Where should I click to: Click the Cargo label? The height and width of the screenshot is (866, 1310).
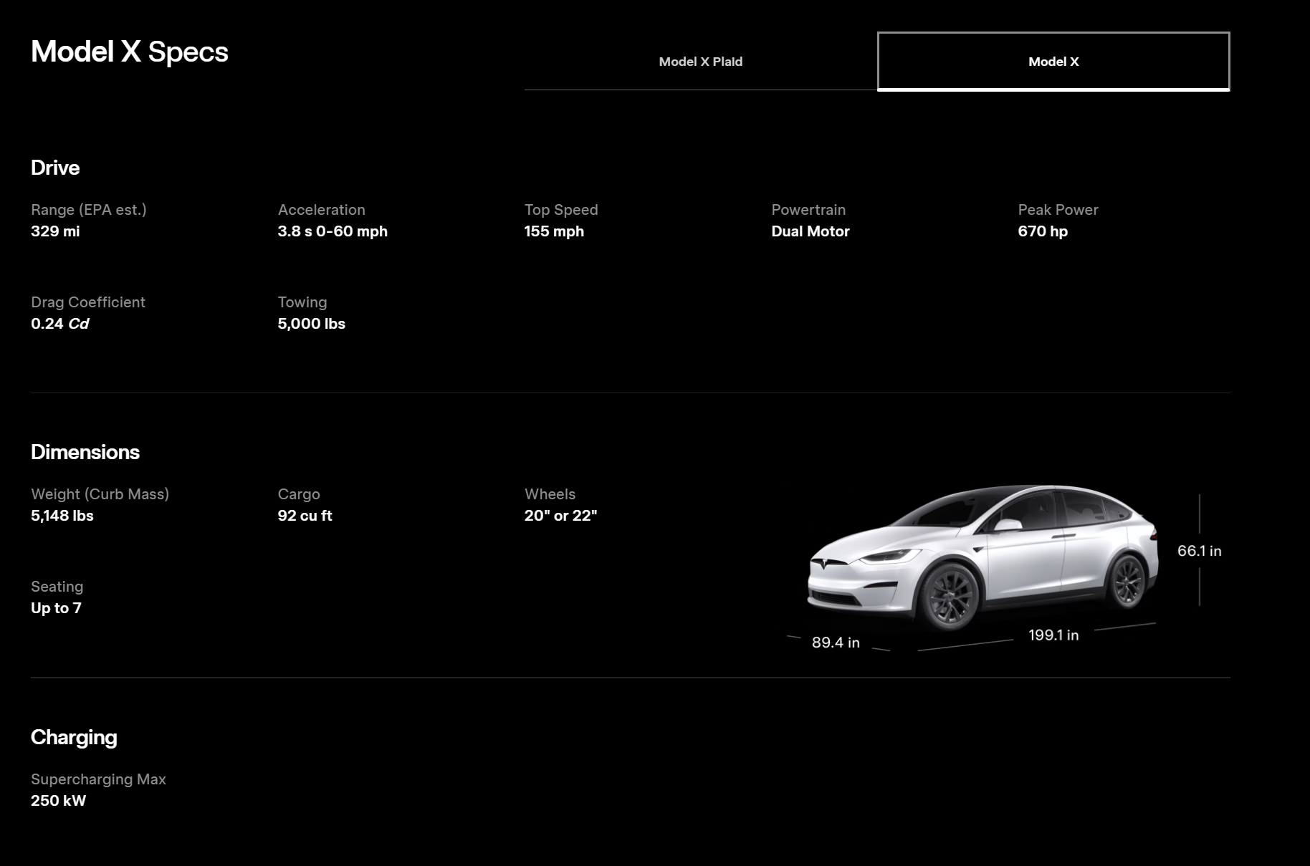pyautogui.click(x=299, y=494)
